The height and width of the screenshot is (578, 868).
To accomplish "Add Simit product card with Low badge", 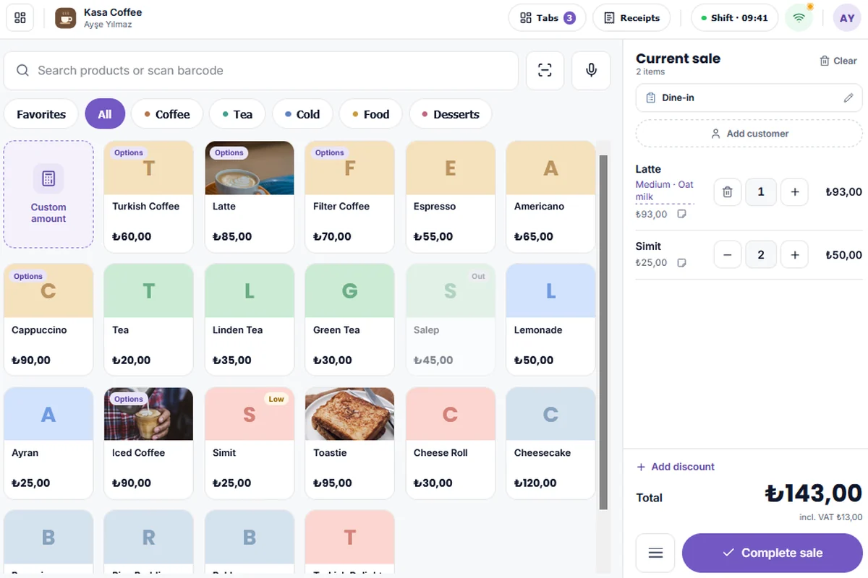I will coord(250,443).
